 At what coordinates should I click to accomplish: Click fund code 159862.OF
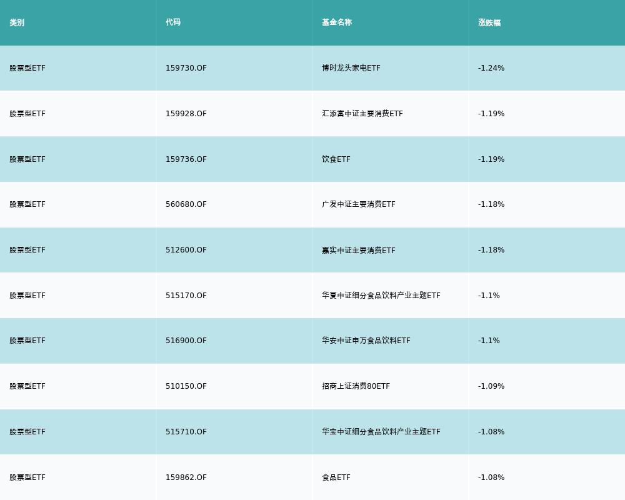(186, 477)
